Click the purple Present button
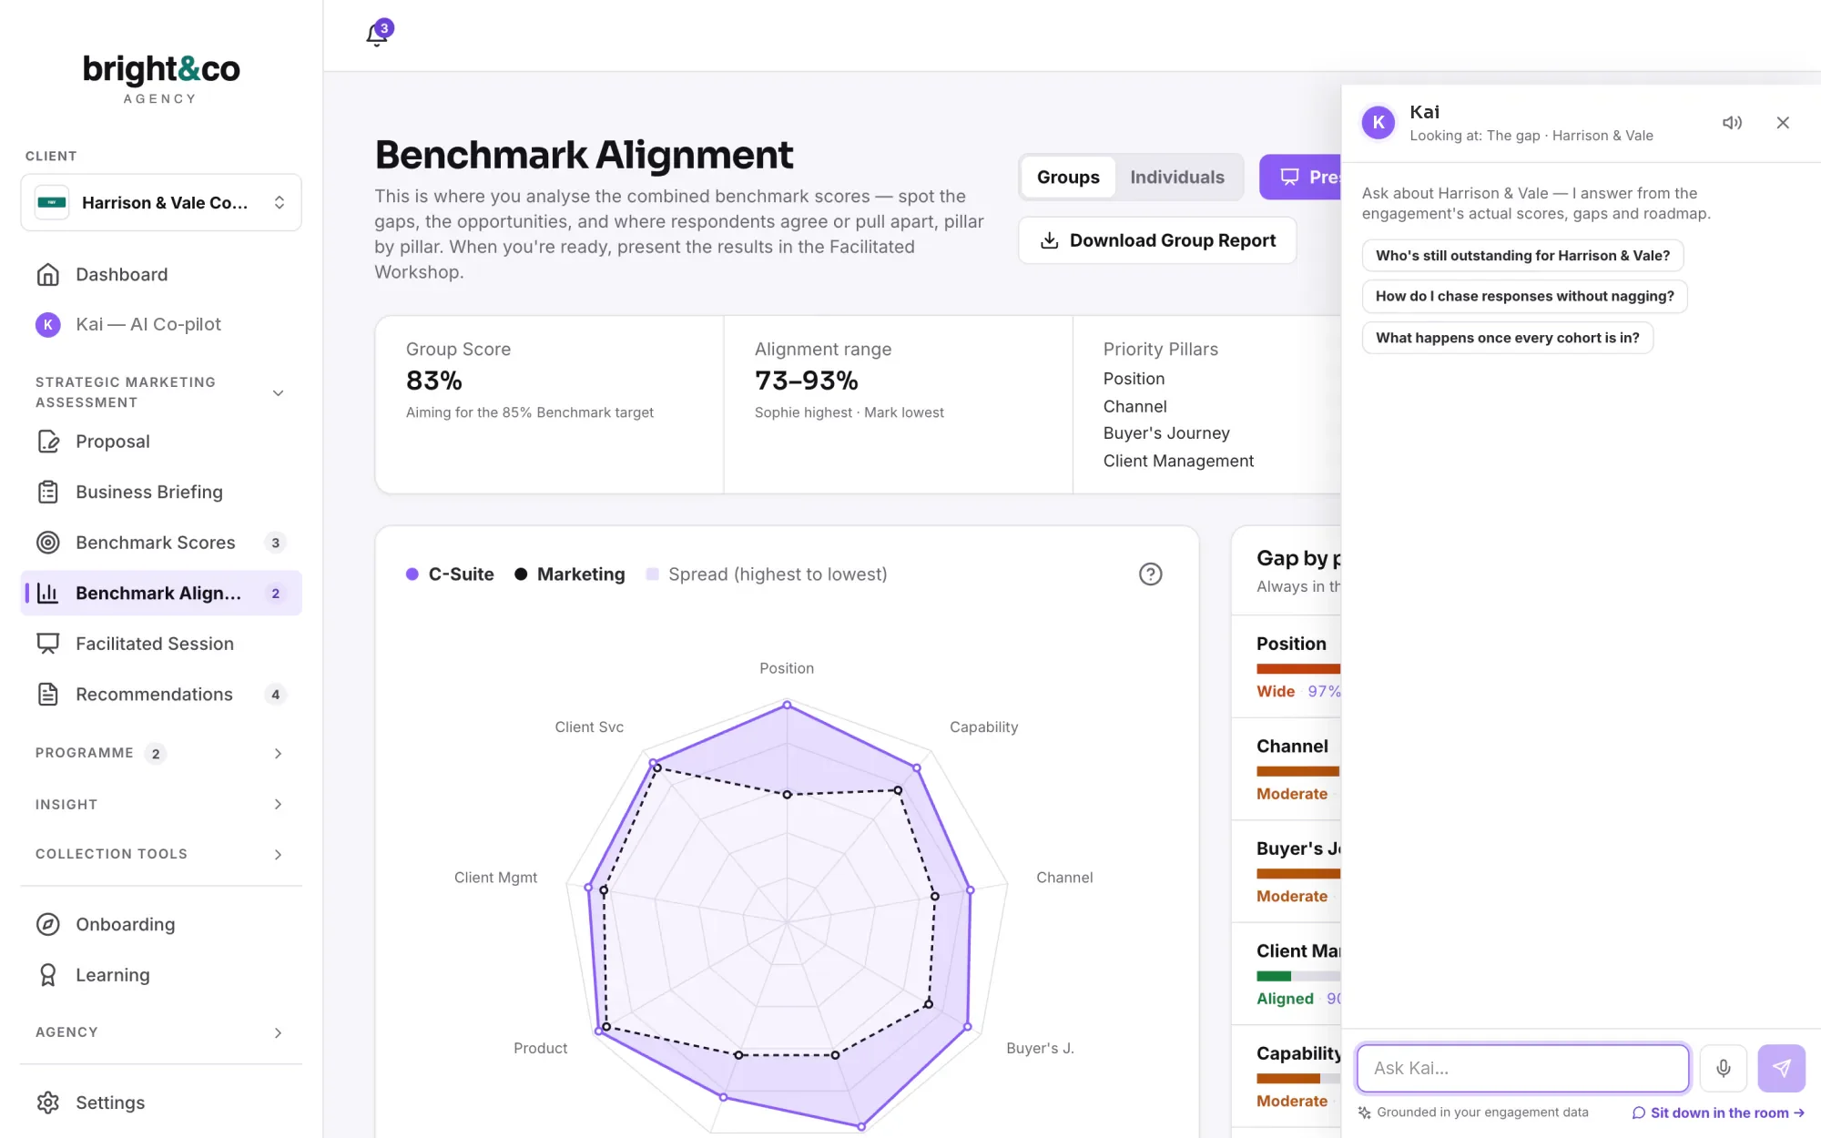The height and width of the screenshot is (1138, 1821). pyautogui.click(x=1300, y=178)
